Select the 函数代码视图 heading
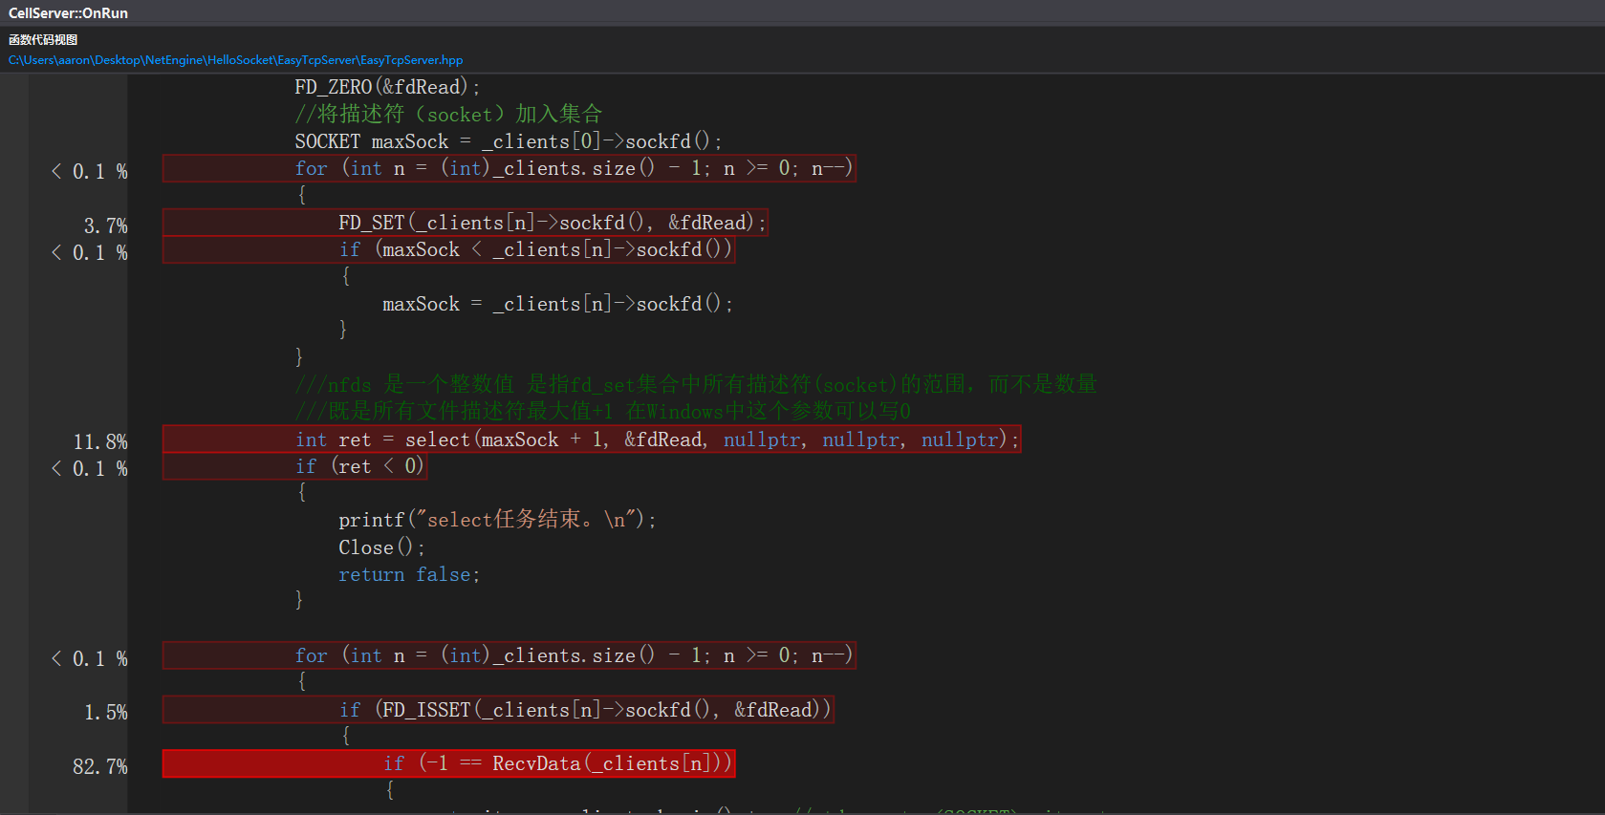The image size is (1605, 815). tap(43, 40)
